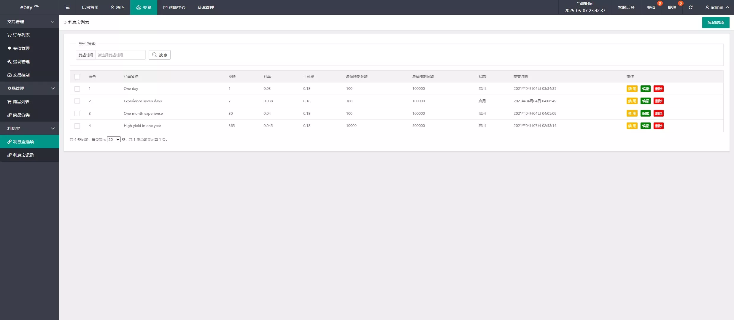
Task: Click the sidebar collapse hamburger icon
Action: 68,7
